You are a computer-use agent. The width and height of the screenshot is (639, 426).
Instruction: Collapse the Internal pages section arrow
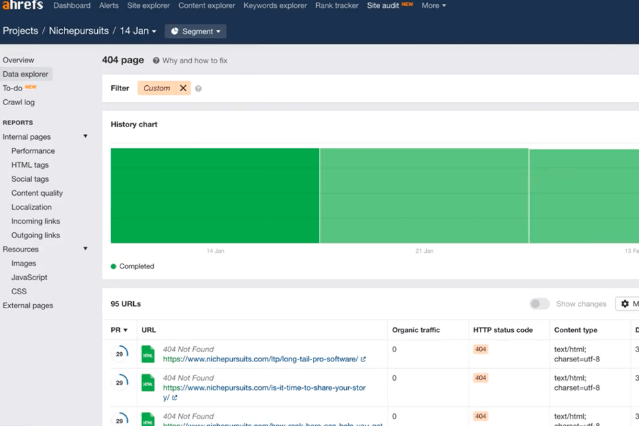click(x=85, y=136)
